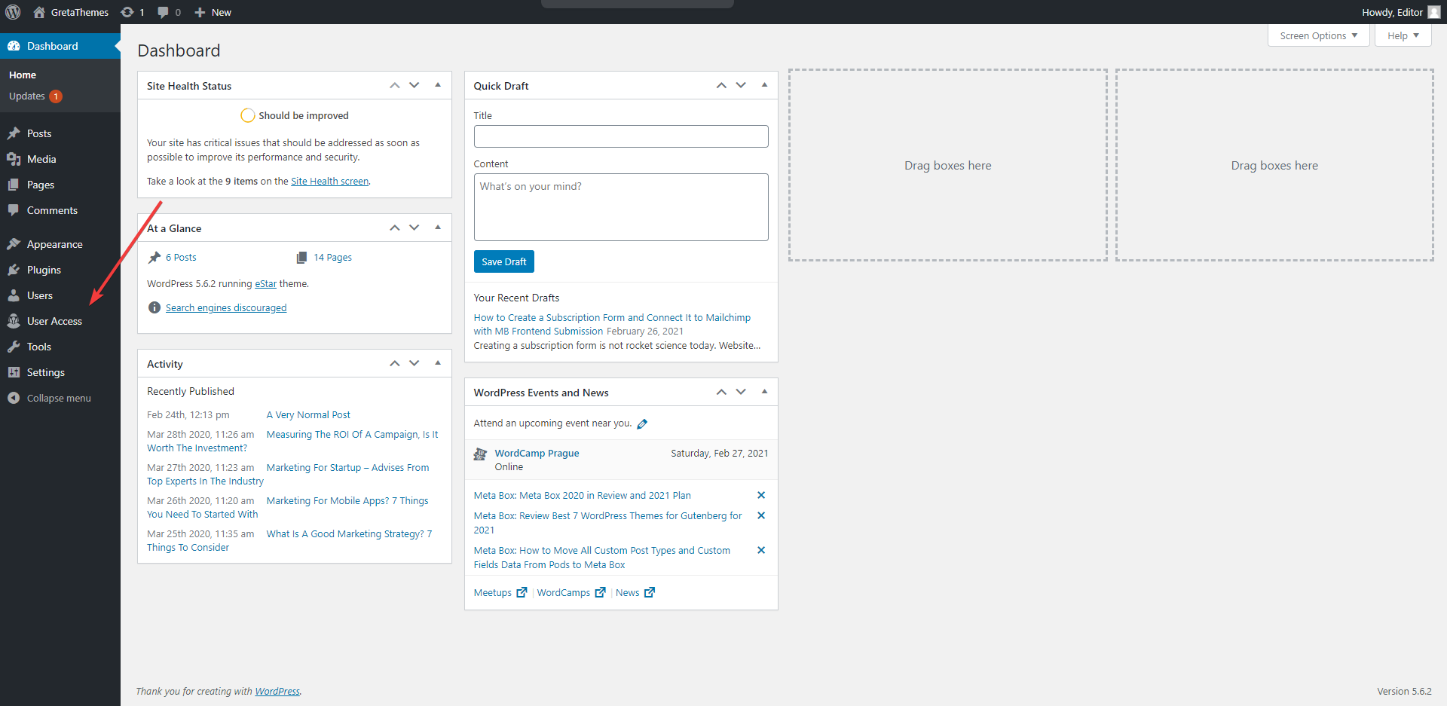Click the 6 Posts pushpin icon
Screen dimensions: 1447x706
(154, 258)
